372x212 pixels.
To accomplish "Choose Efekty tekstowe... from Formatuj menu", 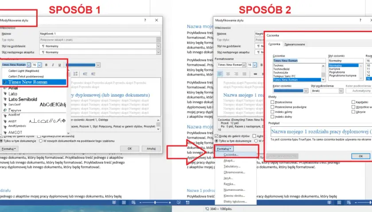I will pyautogui.click(x=235, y=201).
